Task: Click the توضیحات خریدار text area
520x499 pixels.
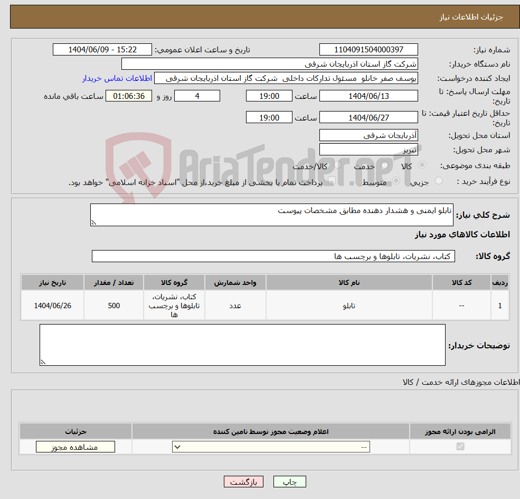Action: (242, 344)
